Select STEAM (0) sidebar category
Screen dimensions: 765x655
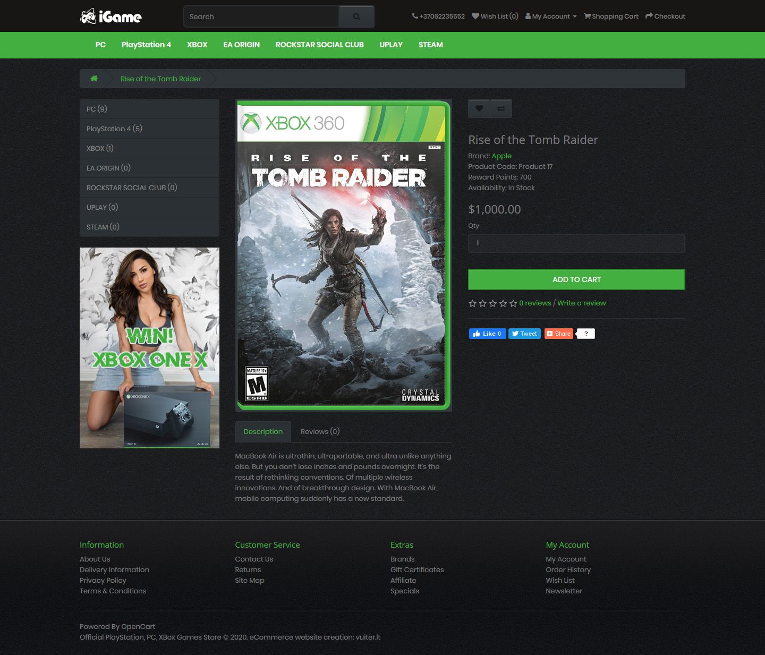click(149, 227)
